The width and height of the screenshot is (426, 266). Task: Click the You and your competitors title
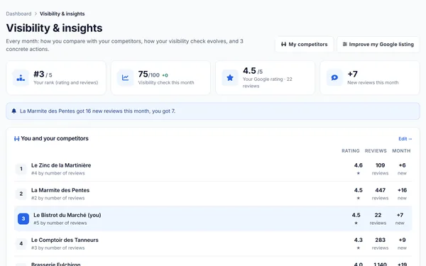point(55,138)
